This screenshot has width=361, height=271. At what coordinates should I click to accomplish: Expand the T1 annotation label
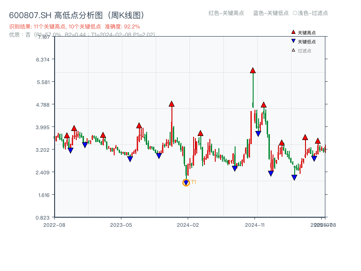pos(193,182)
